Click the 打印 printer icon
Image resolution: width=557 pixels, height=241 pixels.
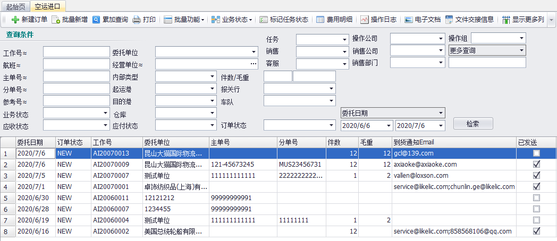tap(137, 20)
